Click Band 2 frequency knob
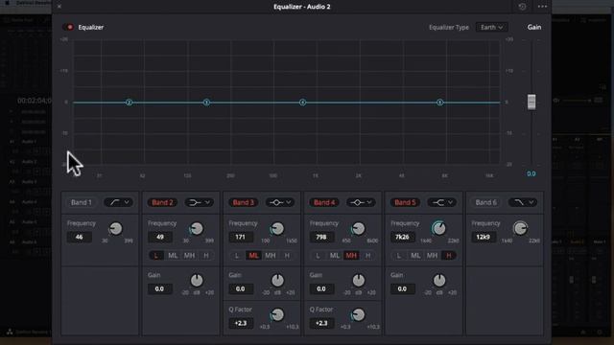The width and height of the screenshot is (614, 345). 197,228
